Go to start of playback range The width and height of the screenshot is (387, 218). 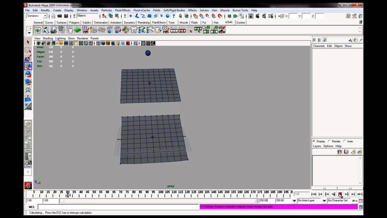click(x=313, y=194)
